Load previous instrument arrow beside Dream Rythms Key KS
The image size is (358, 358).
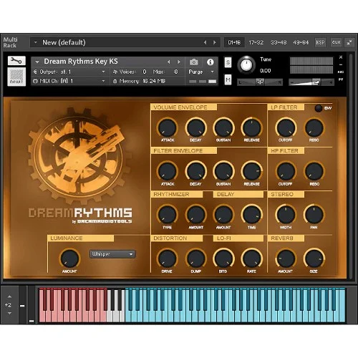point(169,62)
